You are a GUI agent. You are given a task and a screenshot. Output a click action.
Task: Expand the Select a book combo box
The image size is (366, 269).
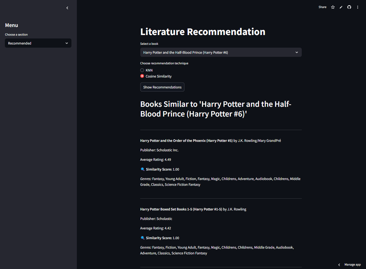click(221, 52)
